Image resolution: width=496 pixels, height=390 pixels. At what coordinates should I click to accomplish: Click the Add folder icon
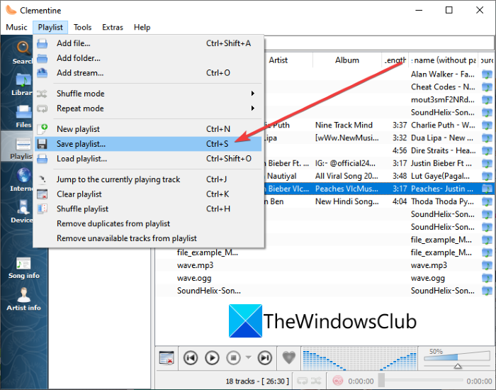click(x=42, y=58)
